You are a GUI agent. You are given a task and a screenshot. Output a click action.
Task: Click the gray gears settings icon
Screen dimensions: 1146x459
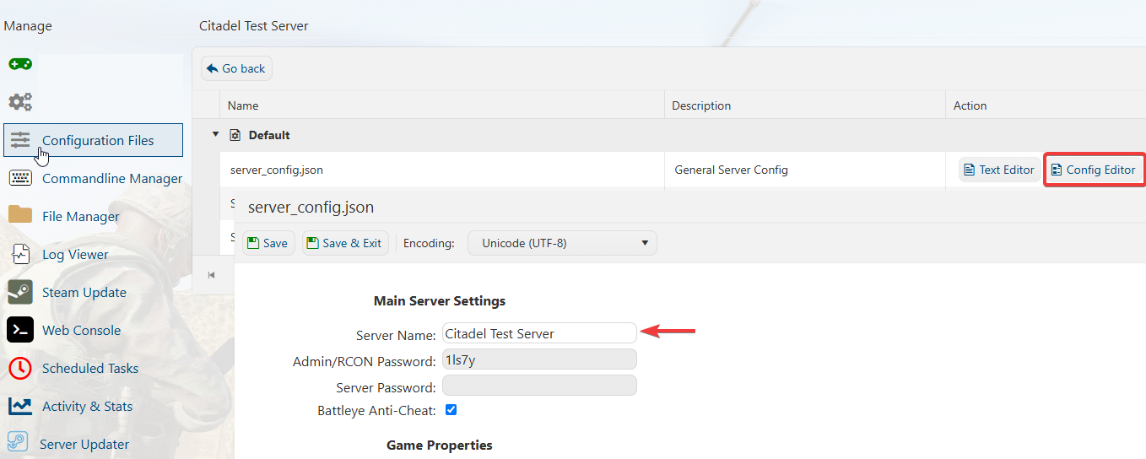pyautogui.click(x=20, y=102)
